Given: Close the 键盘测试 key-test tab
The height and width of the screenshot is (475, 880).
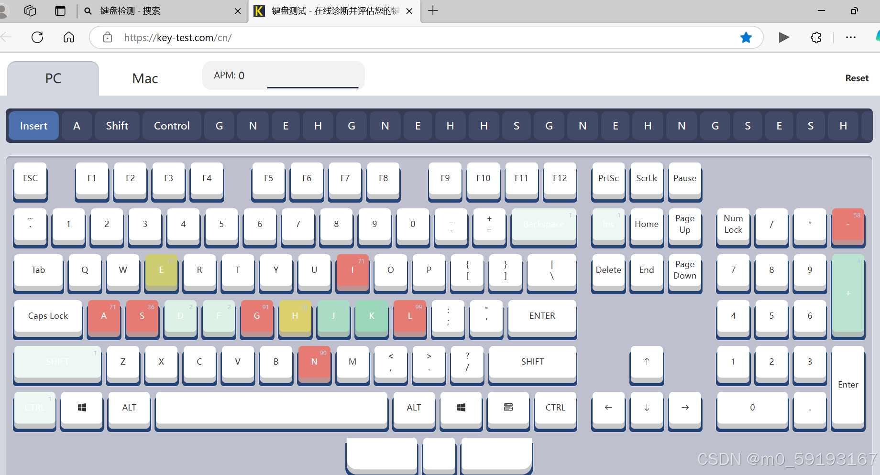Looking at the screenshot, I should coord(409,11).
